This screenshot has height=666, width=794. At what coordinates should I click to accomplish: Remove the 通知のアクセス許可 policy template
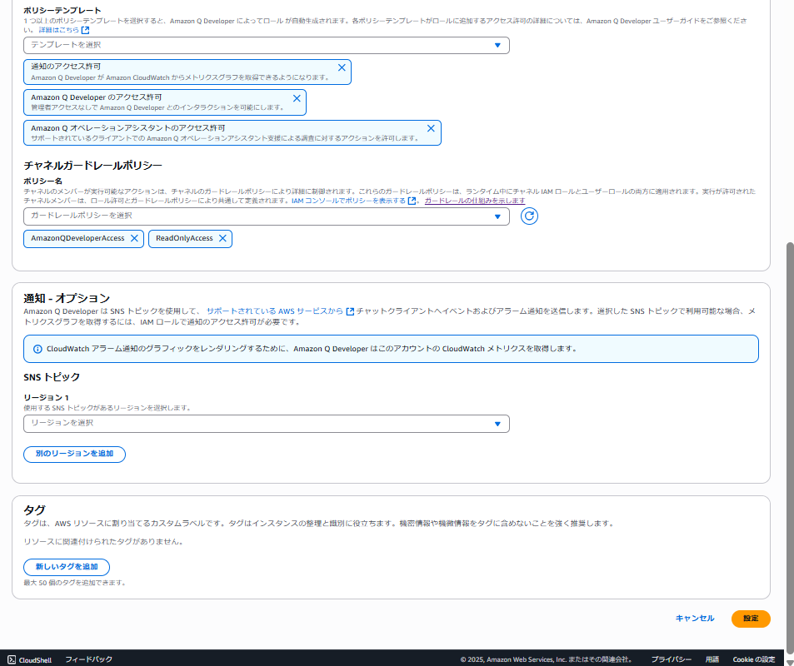342,67
